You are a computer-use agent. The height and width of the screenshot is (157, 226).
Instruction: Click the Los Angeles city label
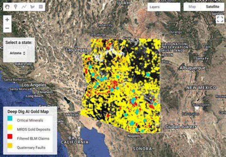pyautogui.click(x=34, y=85)
